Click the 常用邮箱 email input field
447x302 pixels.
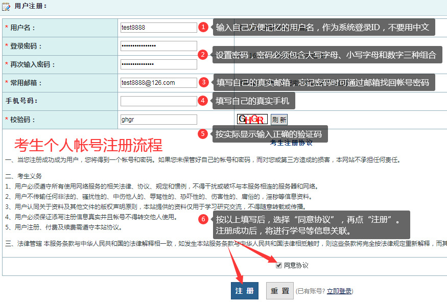(158, 83)
